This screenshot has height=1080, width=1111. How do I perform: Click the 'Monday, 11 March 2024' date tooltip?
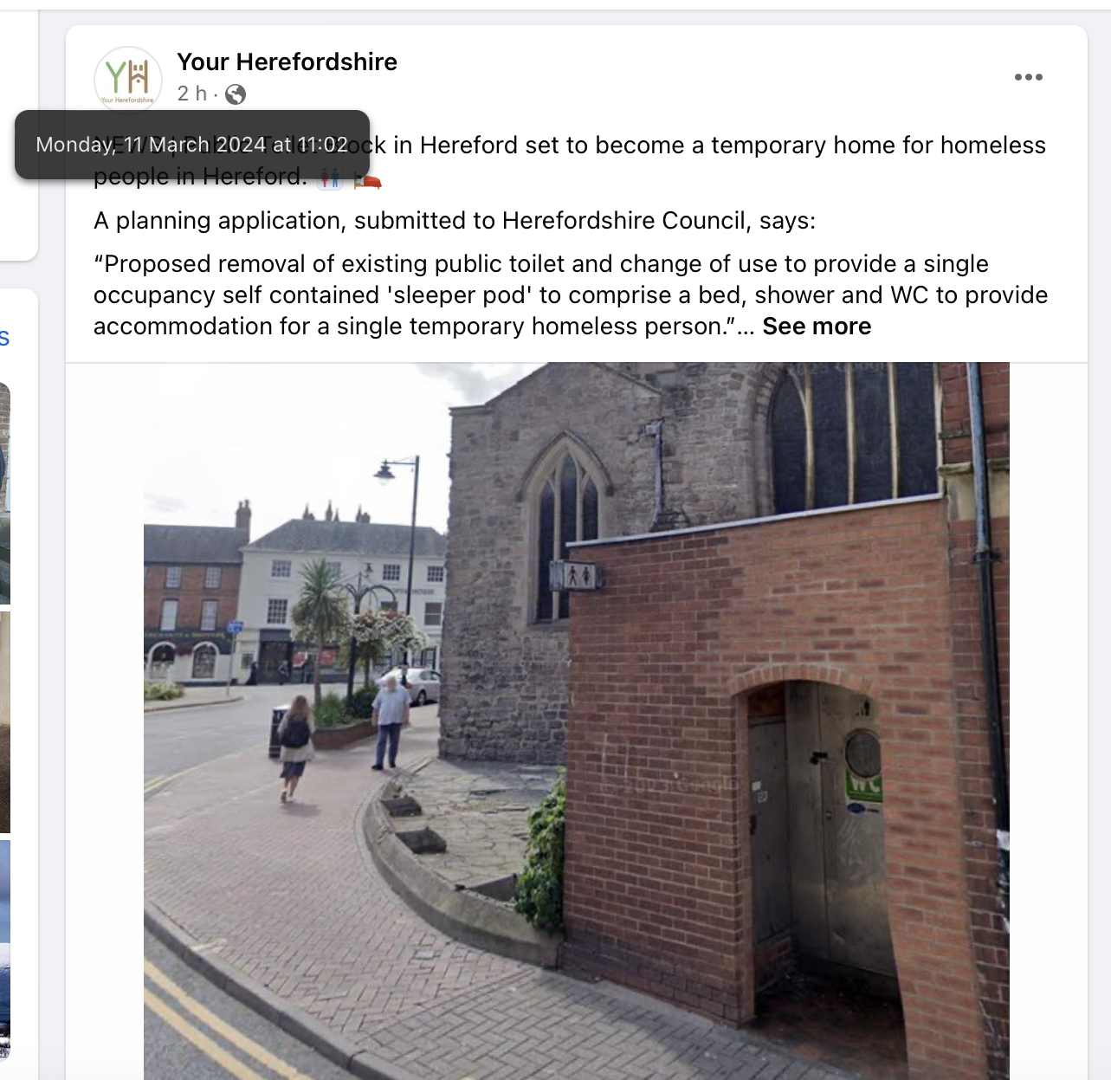[192, 145]
